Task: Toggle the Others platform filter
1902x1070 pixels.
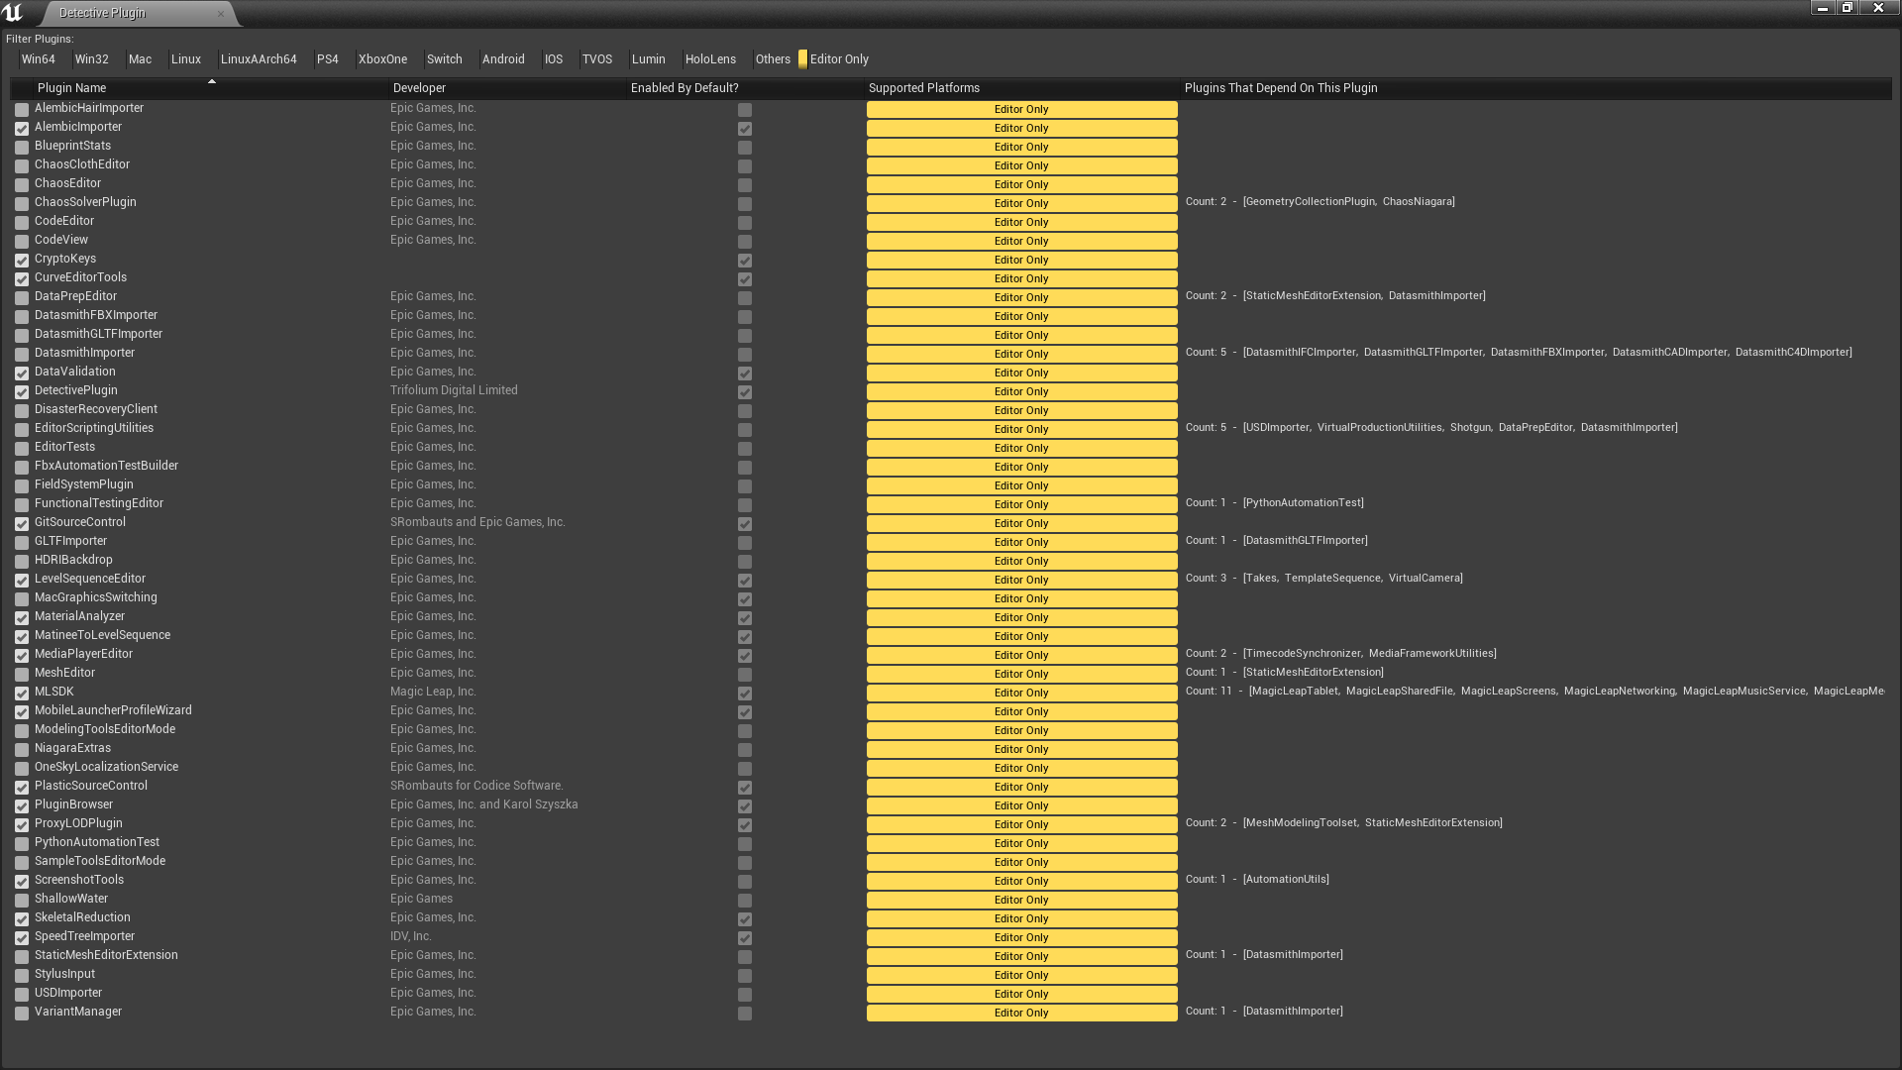Action: (773, 59)
